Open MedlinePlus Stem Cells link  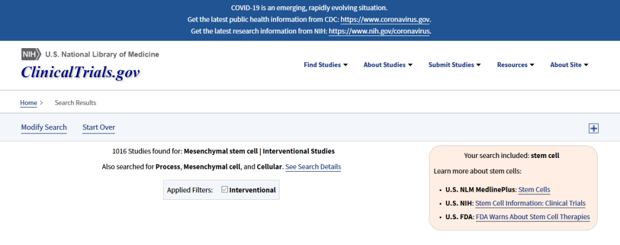(x=534, y=189)
